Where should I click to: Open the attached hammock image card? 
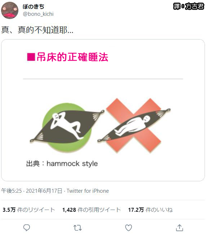[103, 110]
